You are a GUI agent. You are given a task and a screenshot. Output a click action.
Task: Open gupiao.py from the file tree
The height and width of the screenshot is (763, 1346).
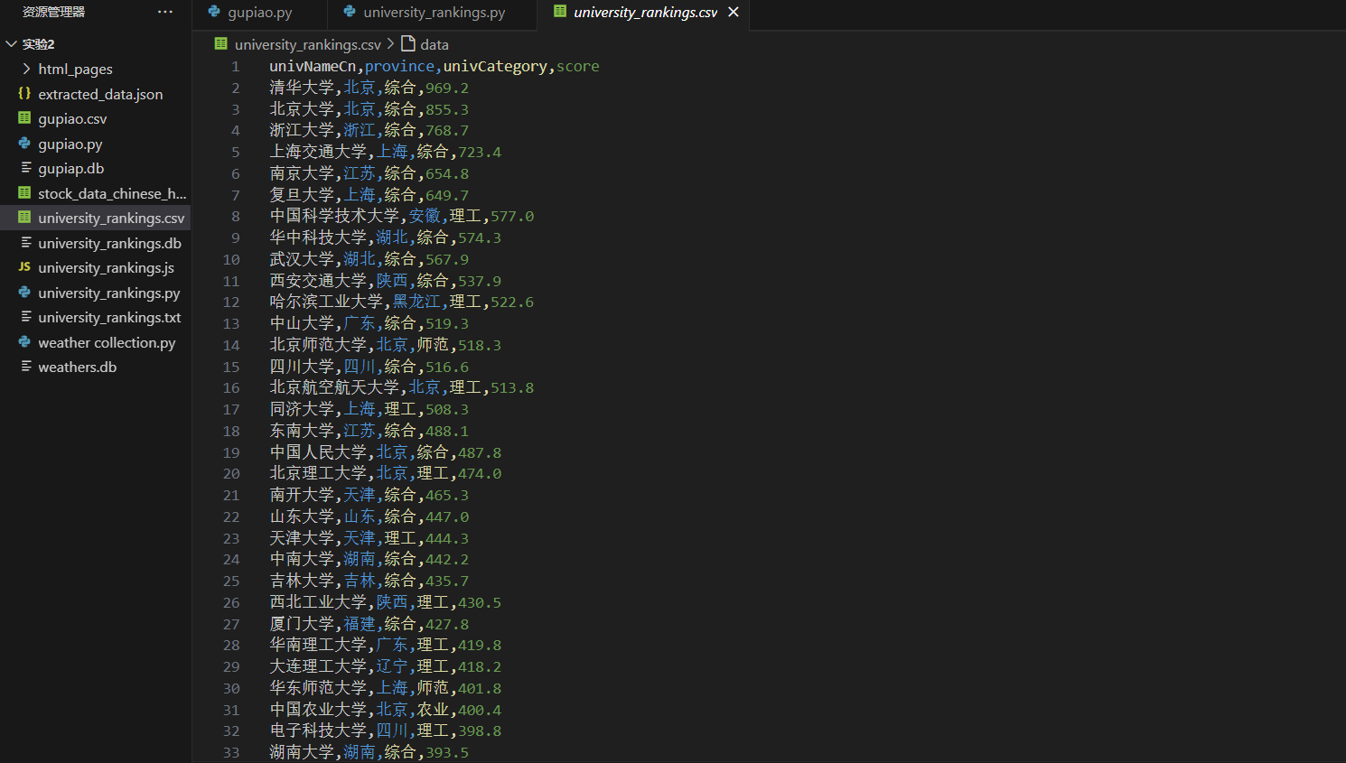click(70, 144)
